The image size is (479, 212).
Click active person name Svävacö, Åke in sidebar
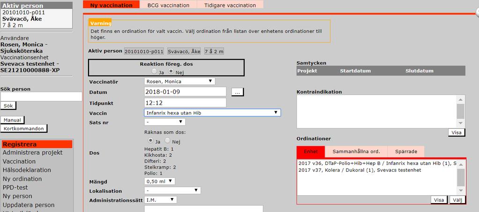click(22, 19)
